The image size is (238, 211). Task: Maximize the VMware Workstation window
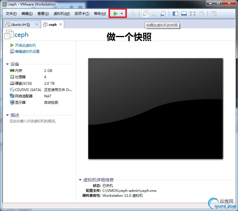point(218,3)
